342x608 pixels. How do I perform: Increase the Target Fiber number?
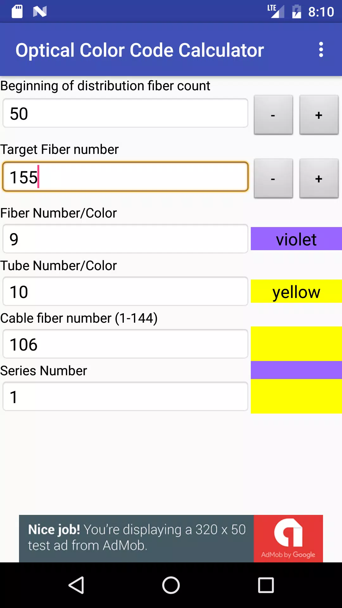click(x=319, y=179)
